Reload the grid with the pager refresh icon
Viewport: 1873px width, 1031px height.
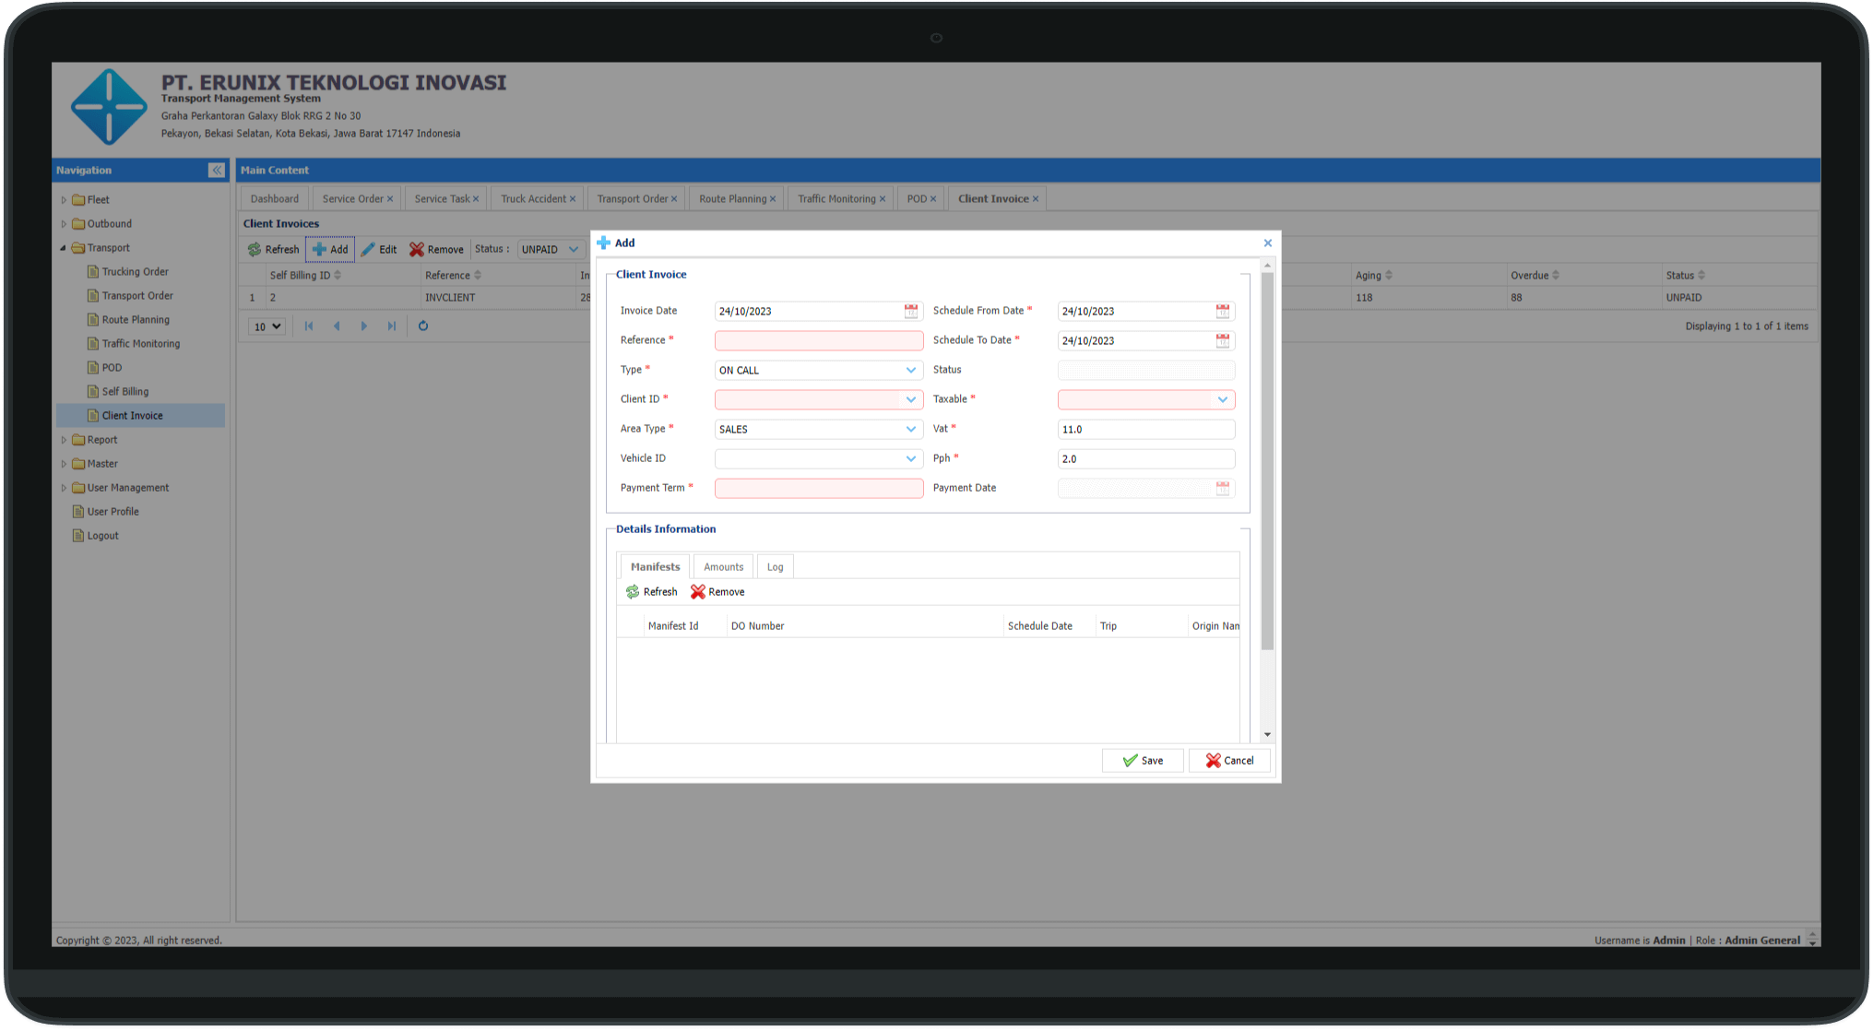coord(423,326)
